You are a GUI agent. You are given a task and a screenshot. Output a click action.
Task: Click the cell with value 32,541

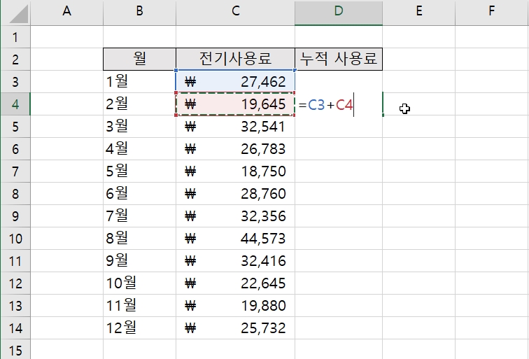point(236,127)
